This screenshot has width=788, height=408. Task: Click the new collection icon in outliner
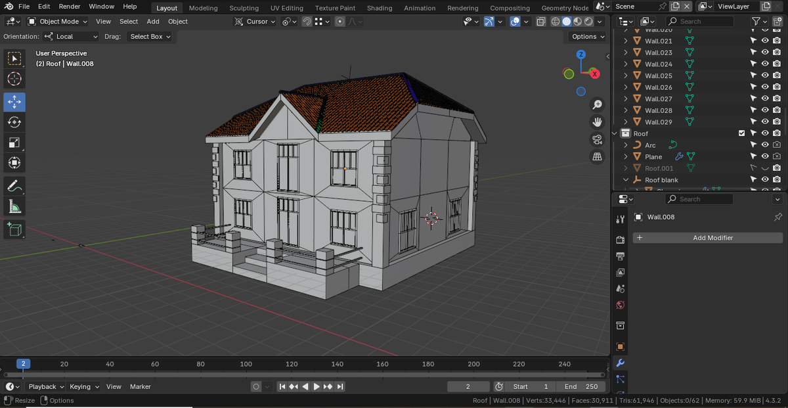(x=777, y=22)
